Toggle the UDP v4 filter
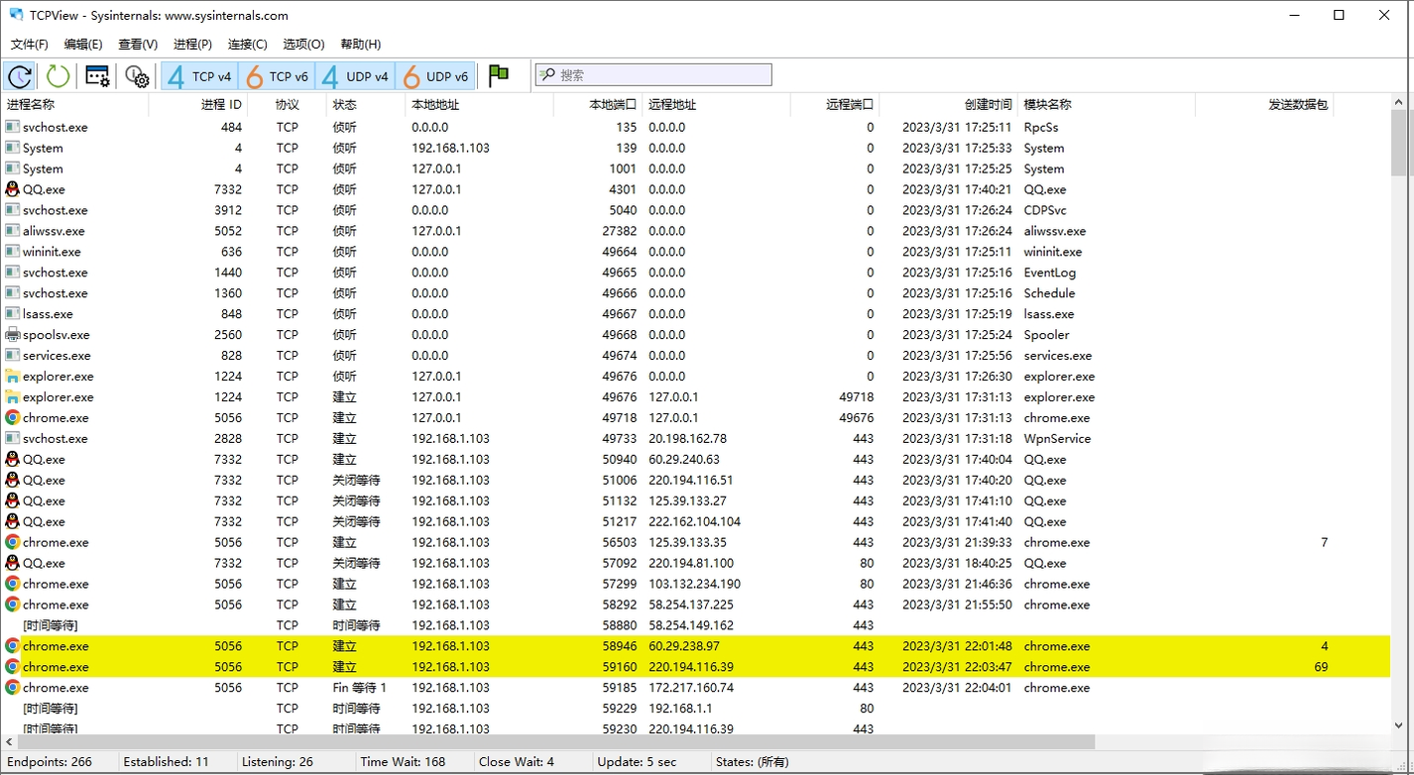Screen dimensions: 1414x775 (x=355, y=75)
